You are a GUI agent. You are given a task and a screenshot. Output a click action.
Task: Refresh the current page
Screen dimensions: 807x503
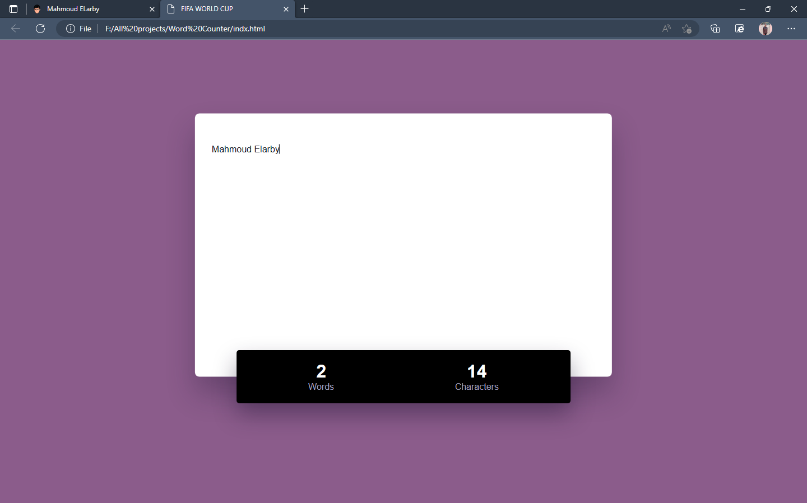(40, 29)
